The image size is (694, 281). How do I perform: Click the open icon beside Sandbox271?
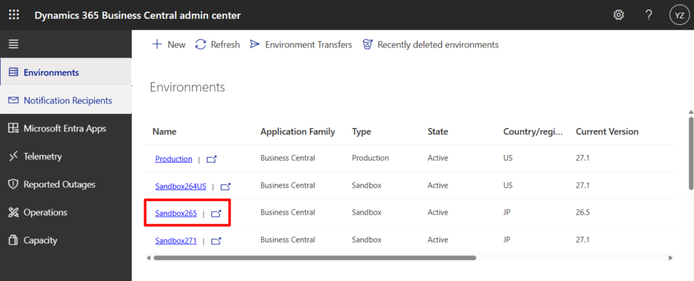coord(216,240)
